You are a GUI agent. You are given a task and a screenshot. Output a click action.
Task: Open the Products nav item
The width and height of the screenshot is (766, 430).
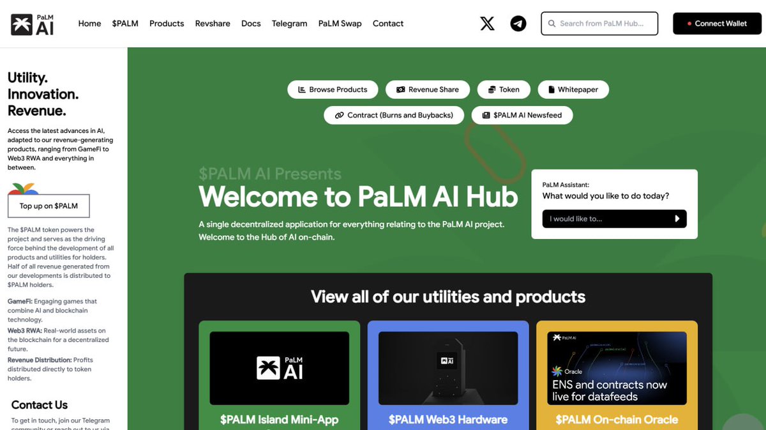167,24
